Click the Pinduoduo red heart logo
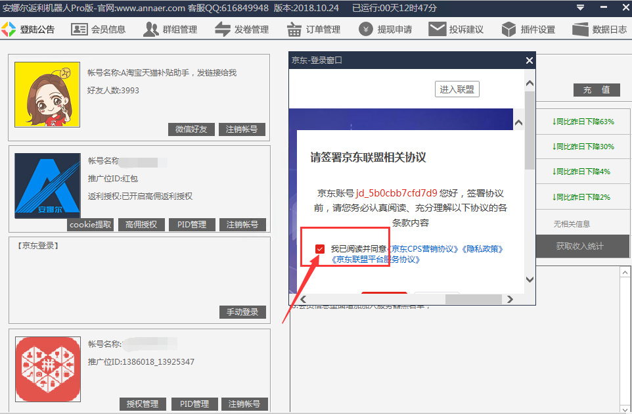This screenshot has height=414, width=632. (48, 369)
